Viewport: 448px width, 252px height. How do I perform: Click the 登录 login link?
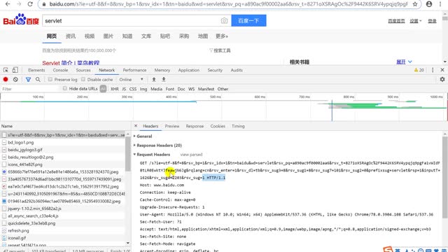click(x=432, y=21)
